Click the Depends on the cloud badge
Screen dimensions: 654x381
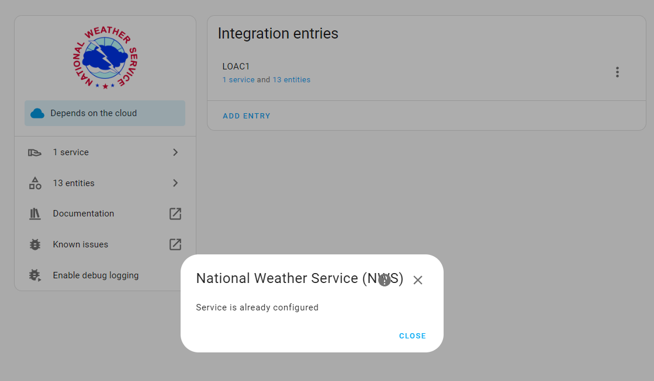(104, 113)
